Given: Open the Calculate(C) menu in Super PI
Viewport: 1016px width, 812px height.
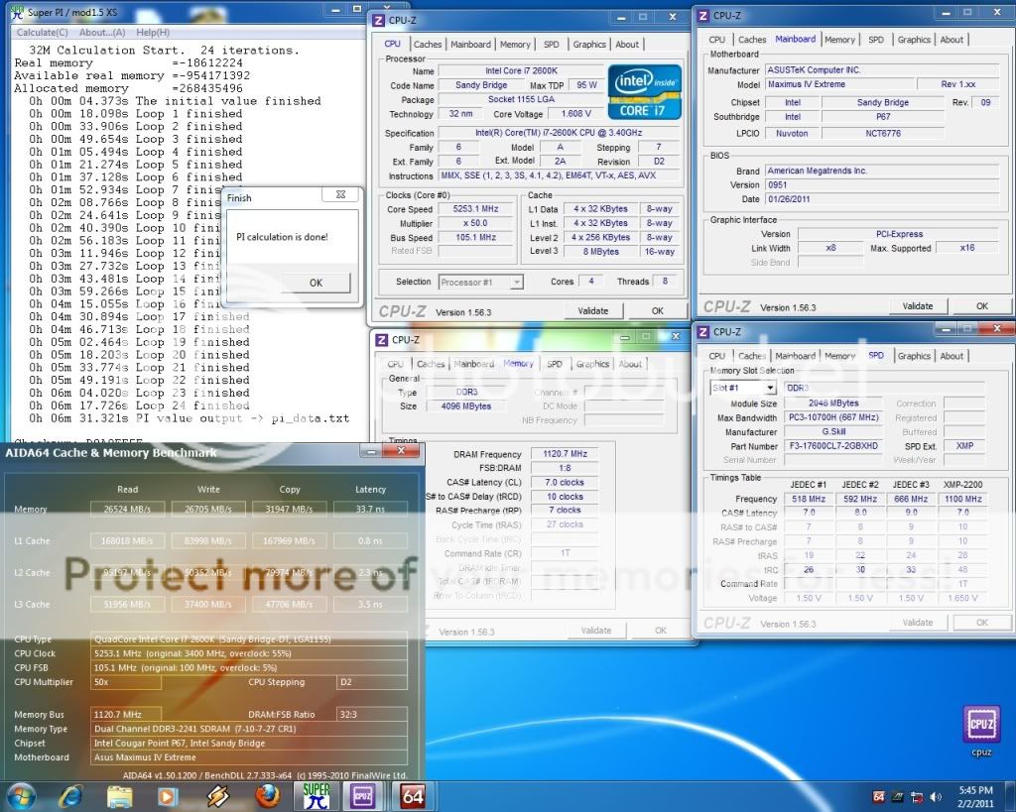Looking at the screenshot, I should point(42,33).
